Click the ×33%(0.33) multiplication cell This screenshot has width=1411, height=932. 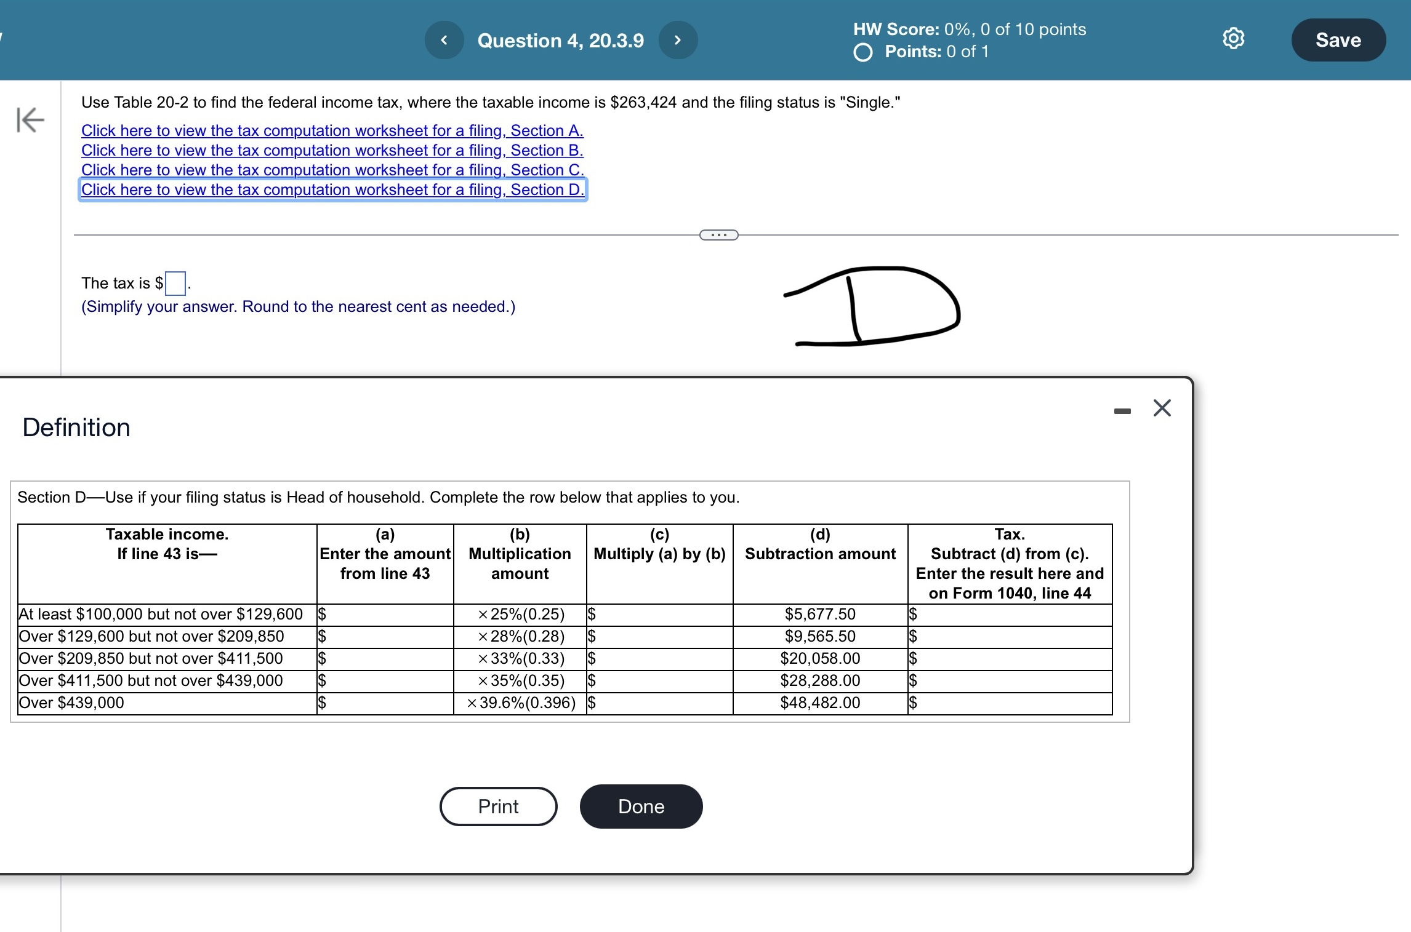pos(521,659)
